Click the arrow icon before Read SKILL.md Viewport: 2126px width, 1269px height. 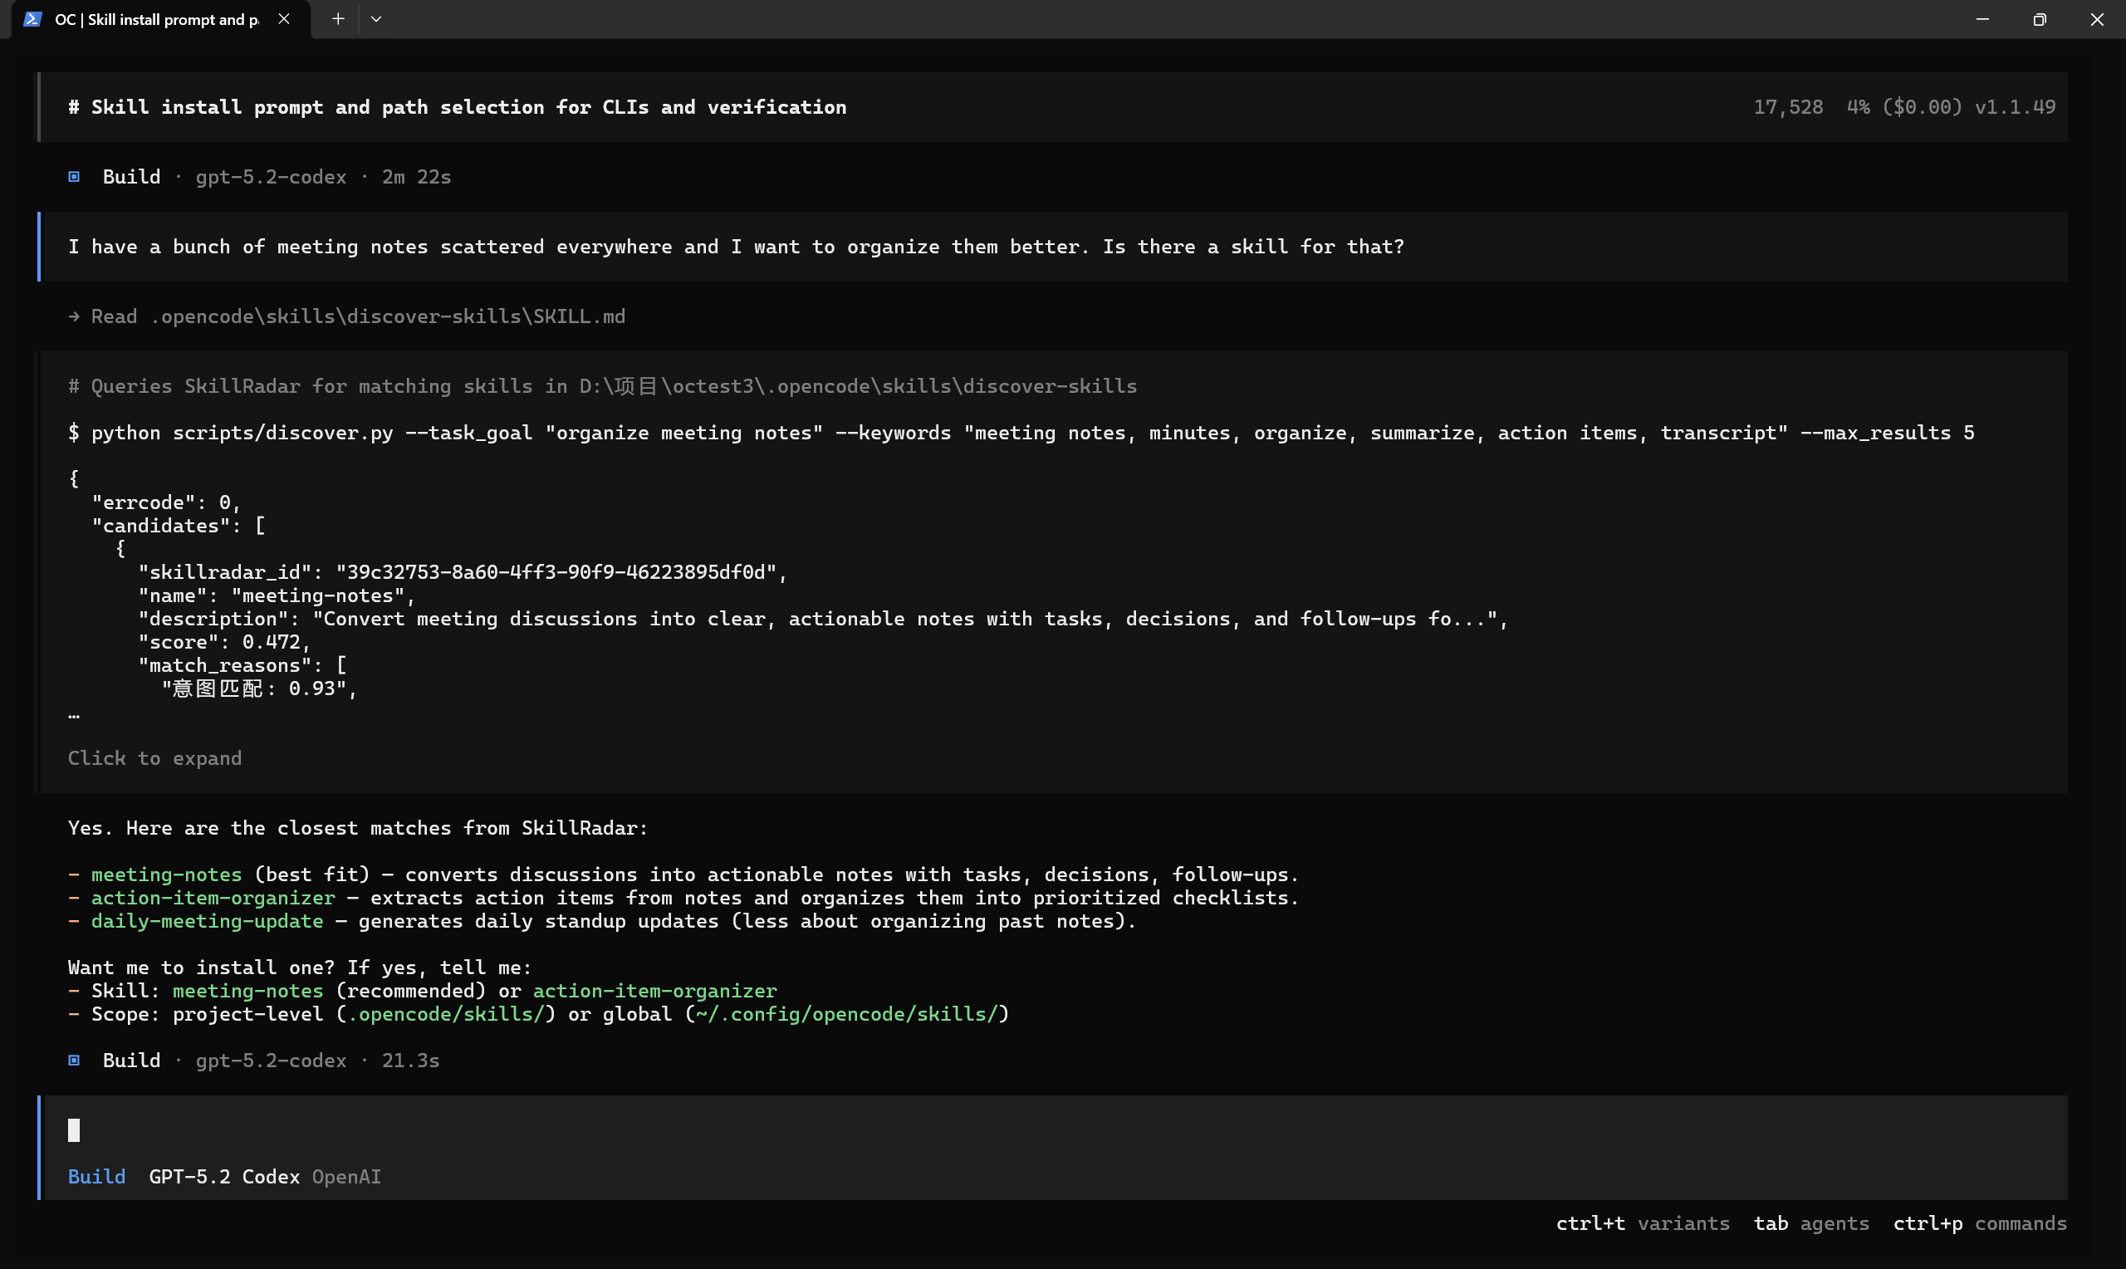click(x=75, y=316)
